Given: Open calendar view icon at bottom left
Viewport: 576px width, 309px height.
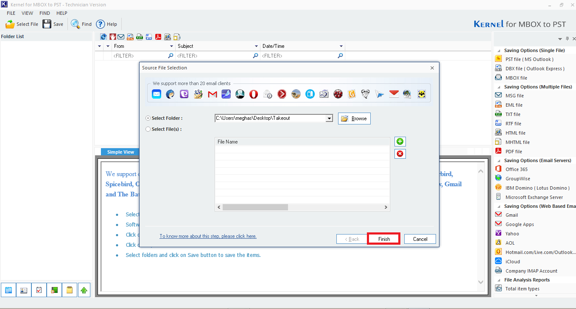Looking at the screenshot, I should click(8, 290).
